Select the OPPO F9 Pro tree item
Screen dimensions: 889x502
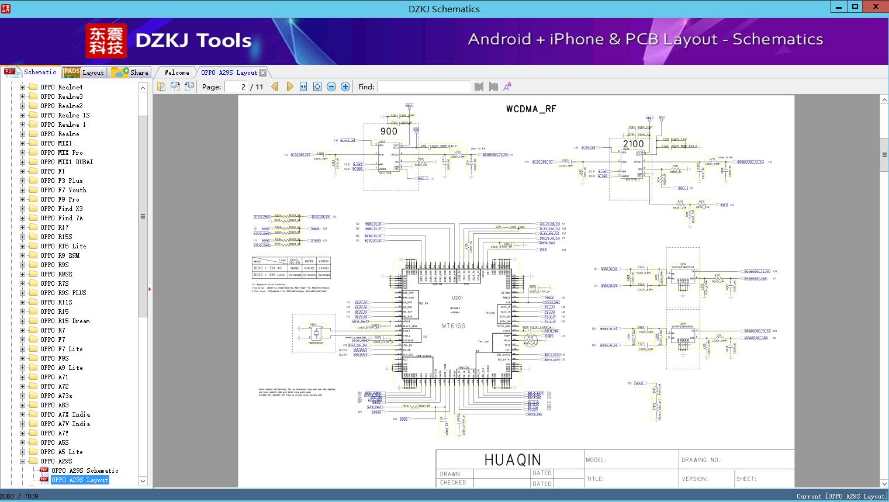coord(60,199)
